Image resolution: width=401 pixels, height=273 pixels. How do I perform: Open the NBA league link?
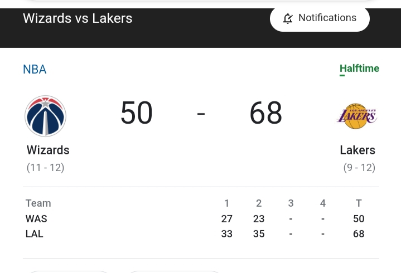[x=35, y=69]
